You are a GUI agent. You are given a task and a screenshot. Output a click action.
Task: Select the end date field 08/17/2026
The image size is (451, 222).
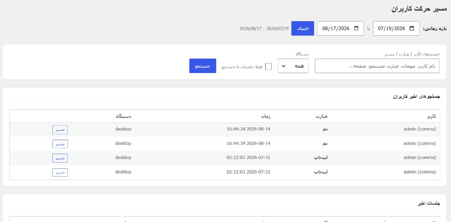coord(340,29)
